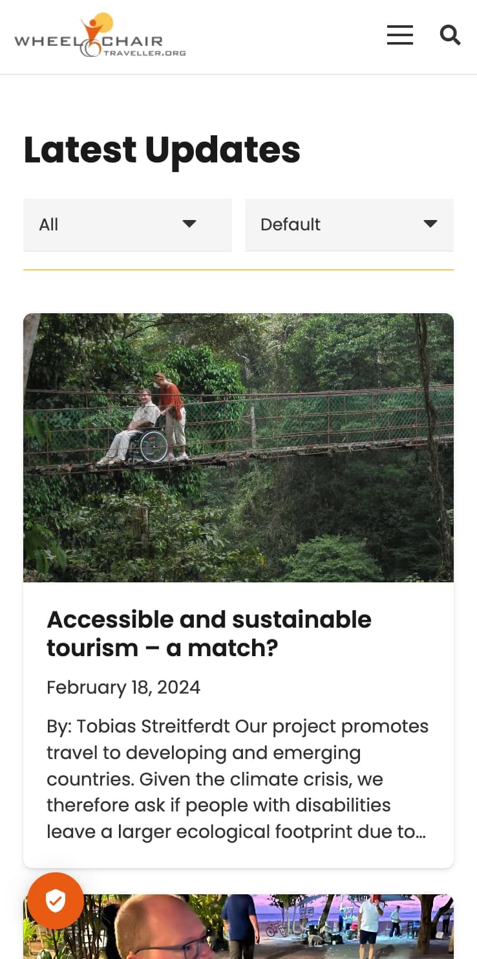
Task: Click the orange shield privacy badge
Action: point(56,900)
